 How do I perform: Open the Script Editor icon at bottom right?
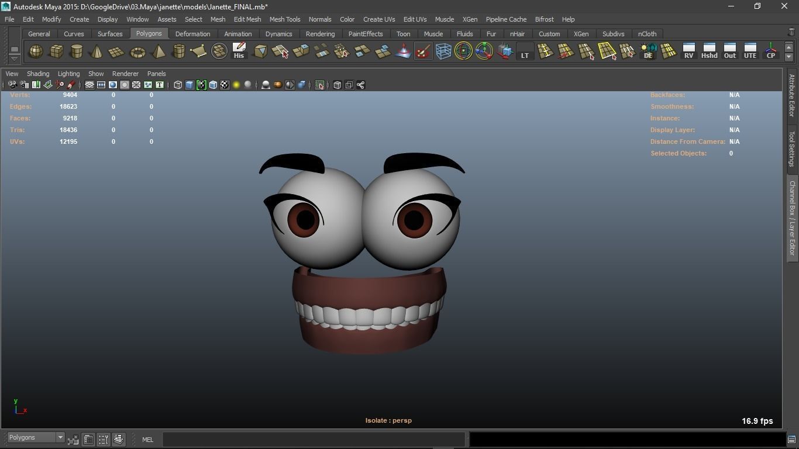pyautogui.click(x=791, y=440)
